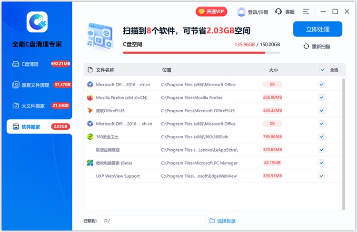Uncheck the 360安全卫士 row checkbox
Screen dimensions: 357x232
pos(321,137)
